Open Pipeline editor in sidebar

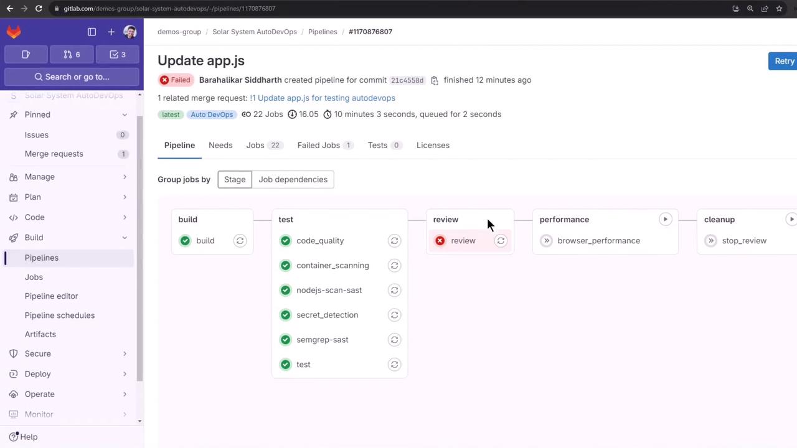[x=68, y=296]
